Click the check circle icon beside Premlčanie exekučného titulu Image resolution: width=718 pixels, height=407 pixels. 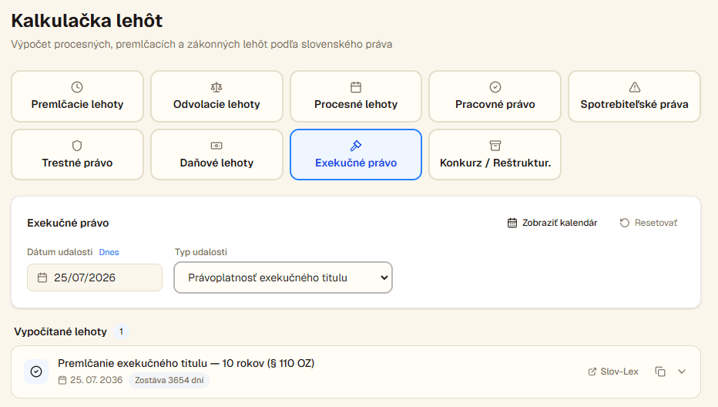pos(36,372)
